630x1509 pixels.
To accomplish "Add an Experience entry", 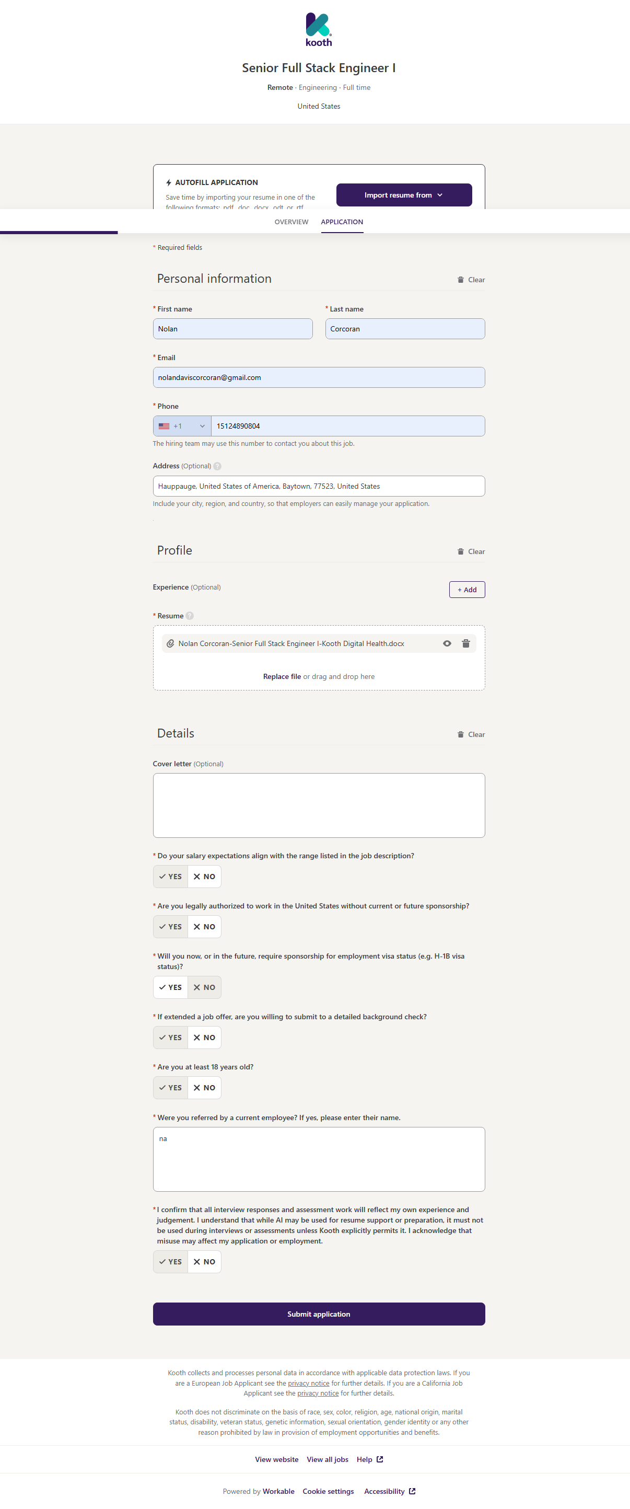I will pyautogui.click(x=466, y=590).
